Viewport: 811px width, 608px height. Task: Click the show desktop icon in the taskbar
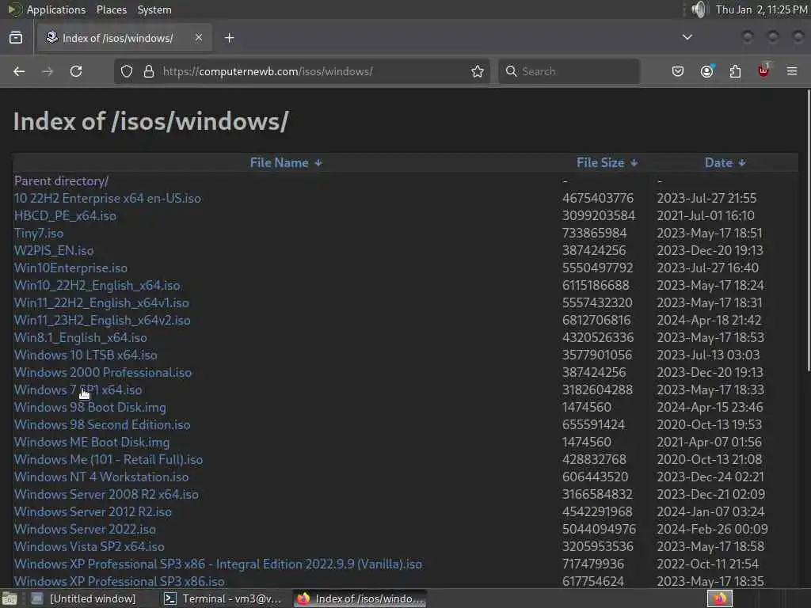pyautogui.click(x=9, y=598)
